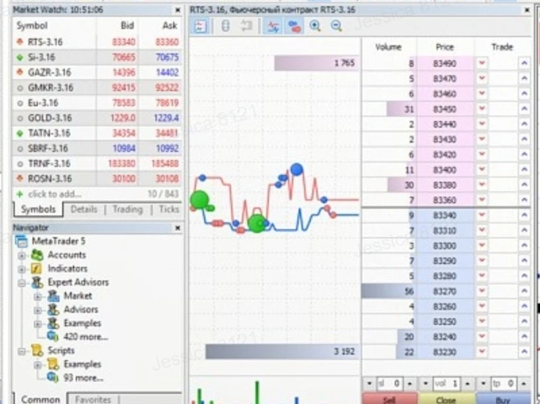
Task: Click the Indicators icon in Navigator
Action: [x=36, y=268]
